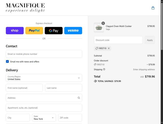Open the State dropdown showing New York
The image size is (163, 124).
tap(44, 118)
